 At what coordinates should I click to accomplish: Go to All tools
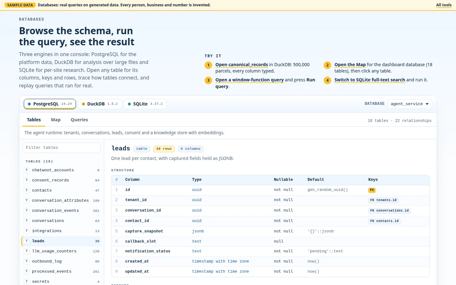click(444, 5)
